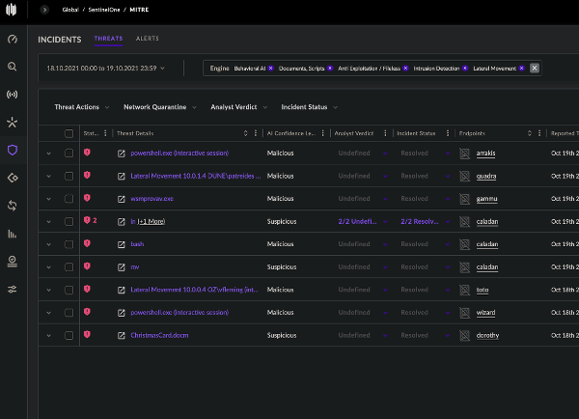Open the Incident Status dropdown in toolbar
This screenshot has height=419, width=579.
[309, 107]
